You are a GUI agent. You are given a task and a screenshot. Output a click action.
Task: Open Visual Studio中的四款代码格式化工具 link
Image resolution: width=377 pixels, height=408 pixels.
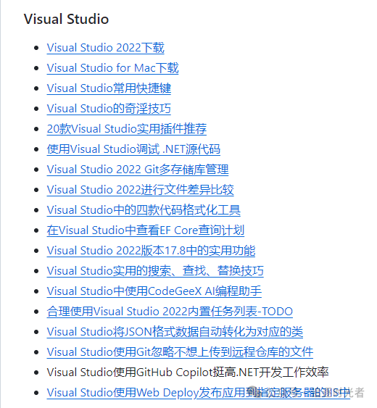144,210
